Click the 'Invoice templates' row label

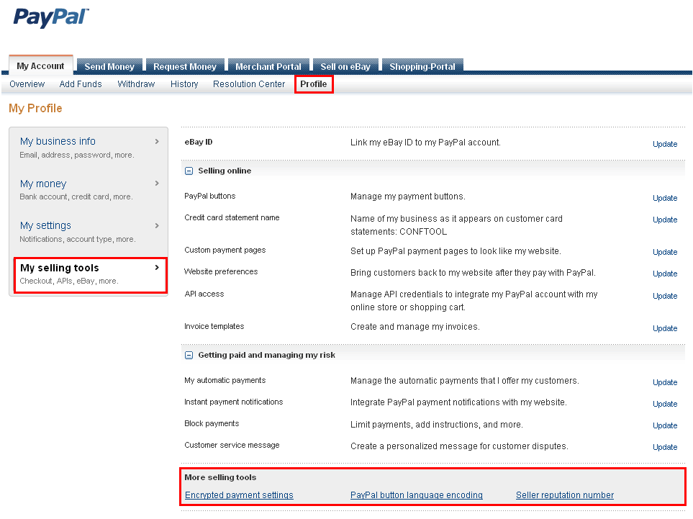pyautogui.click(x=214, y=326)
